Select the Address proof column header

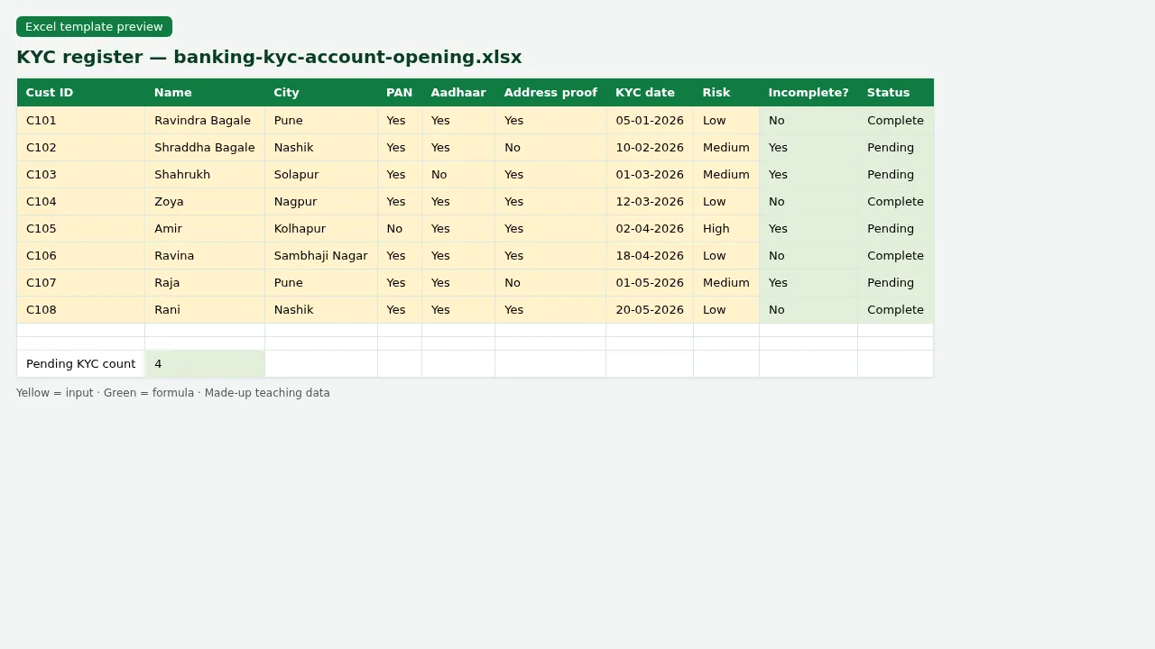pyautogui.click(x=550, y=93)
